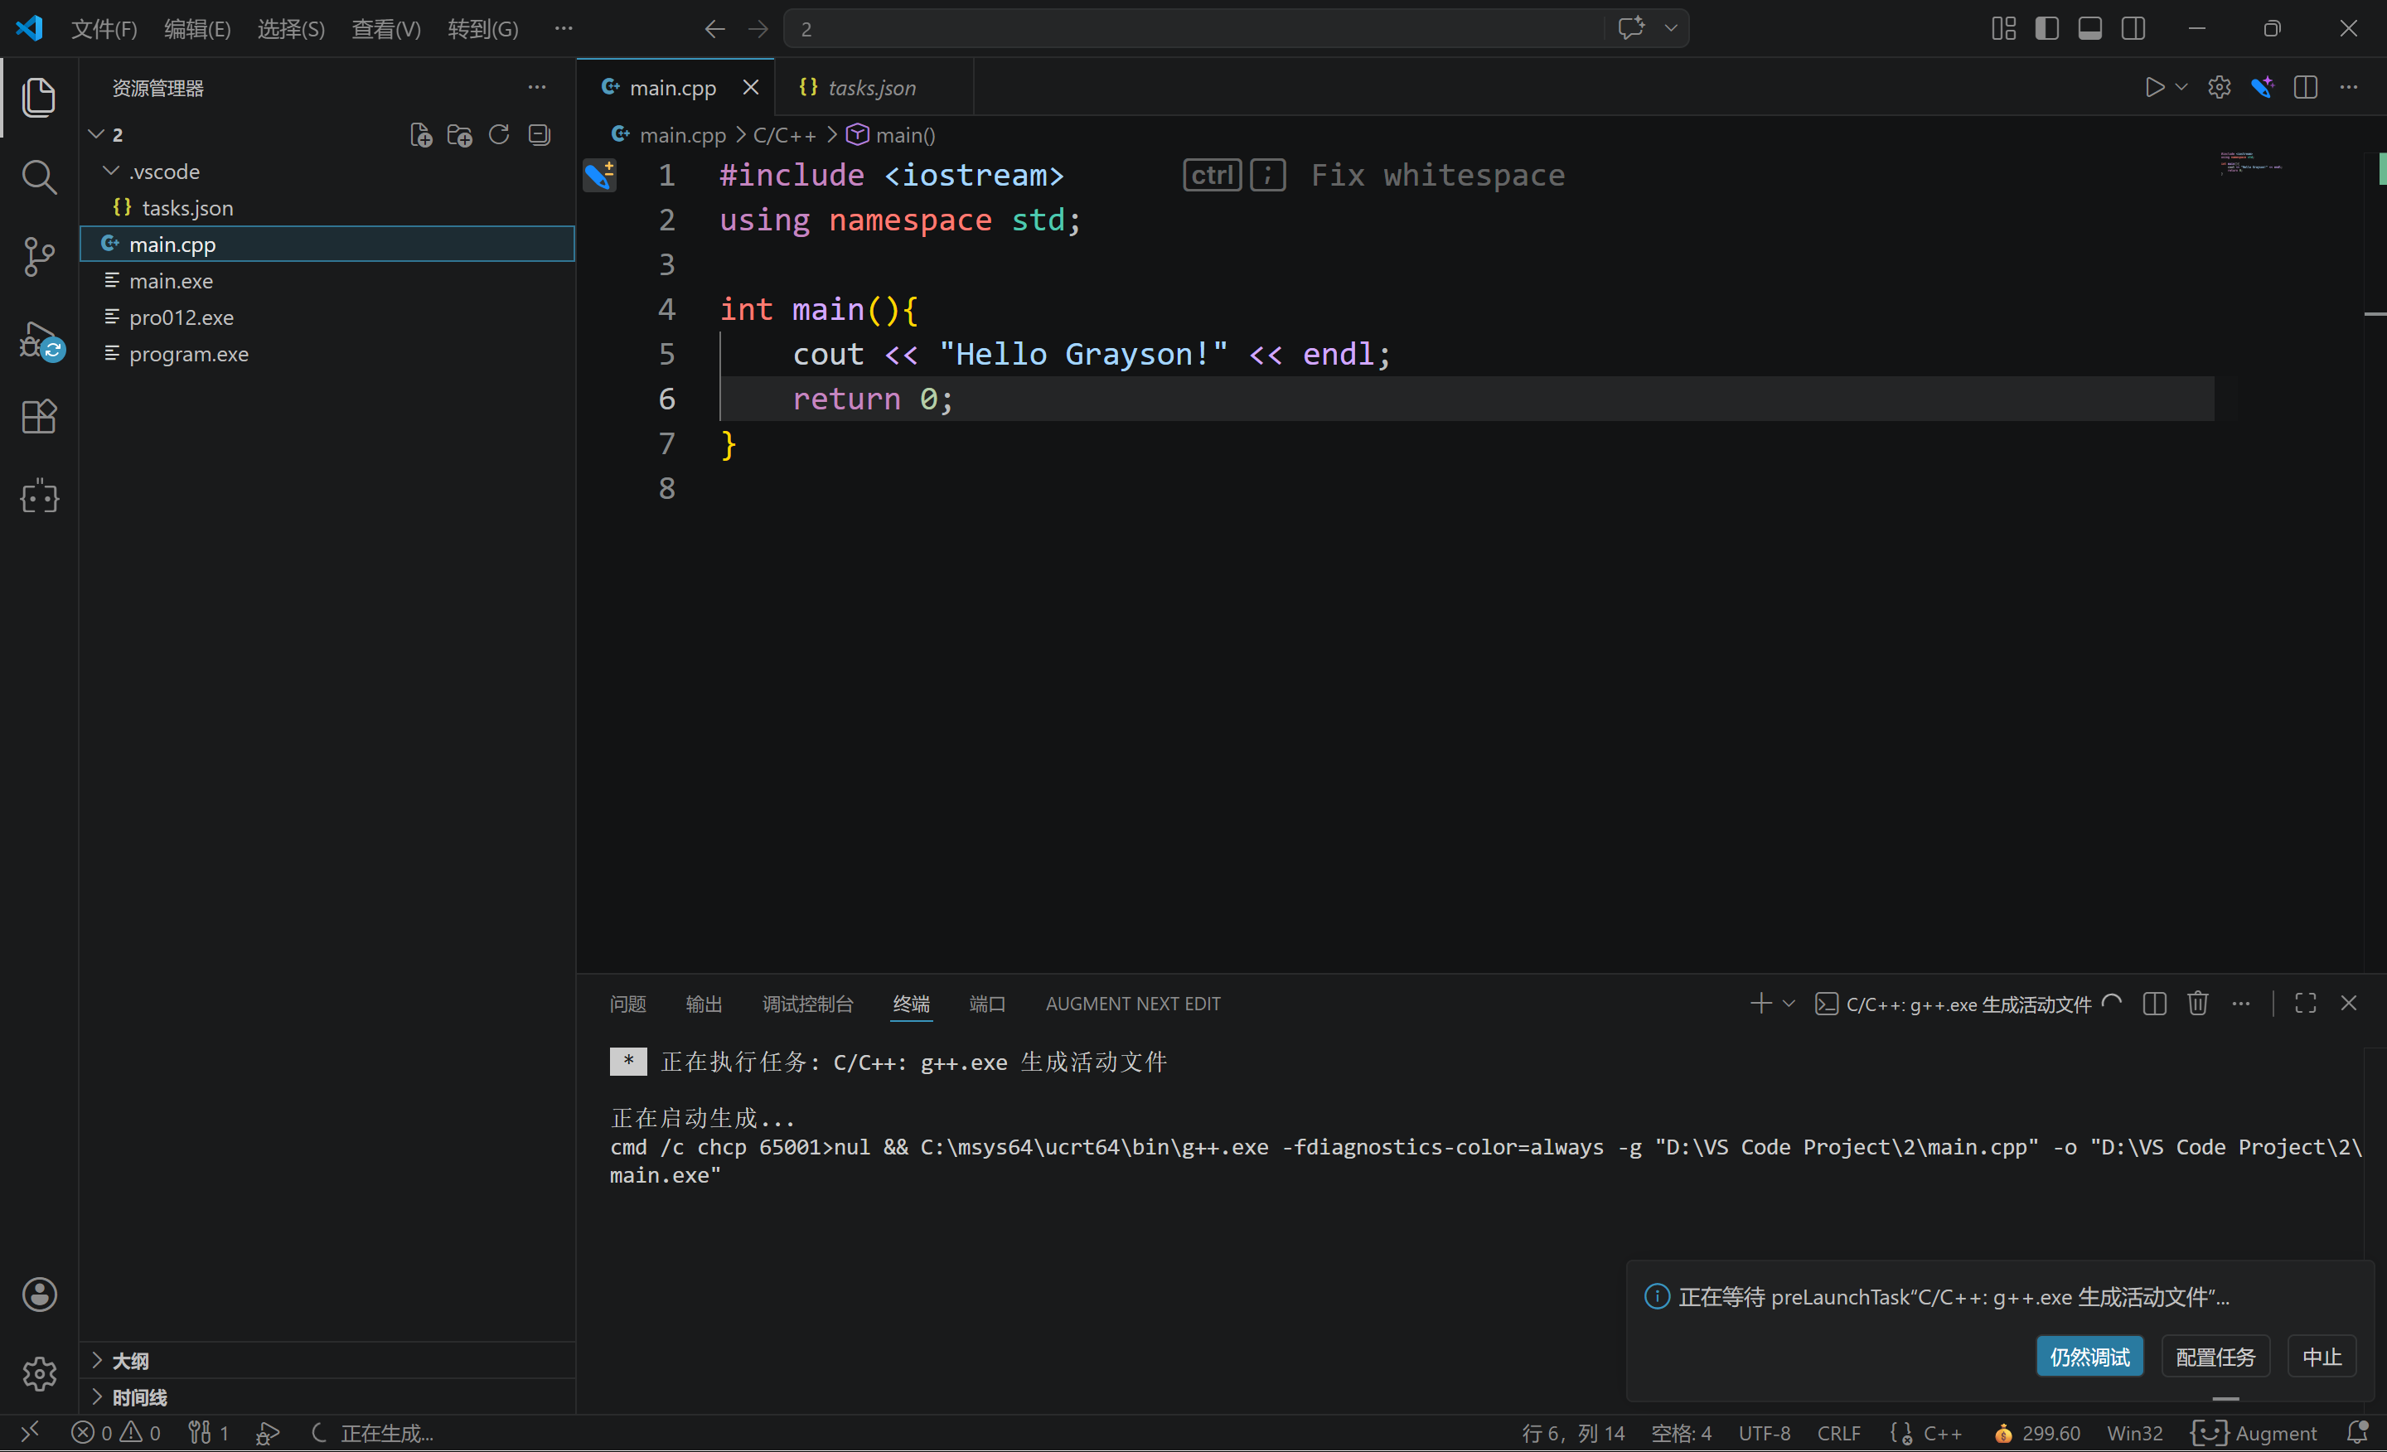2387x1452 pixels.
Task: Switch to the tasks.json tab
Action: tap(871, 87)
